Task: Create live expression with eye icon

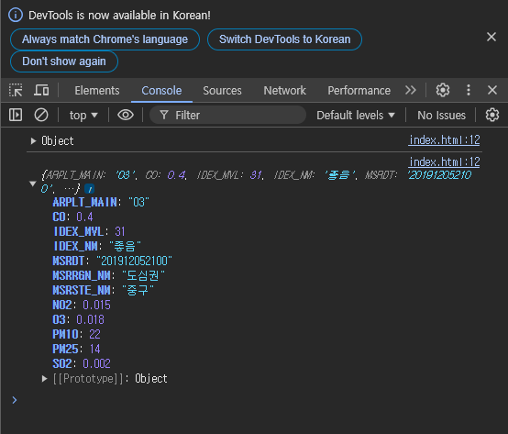Action: tap(126, 115)
